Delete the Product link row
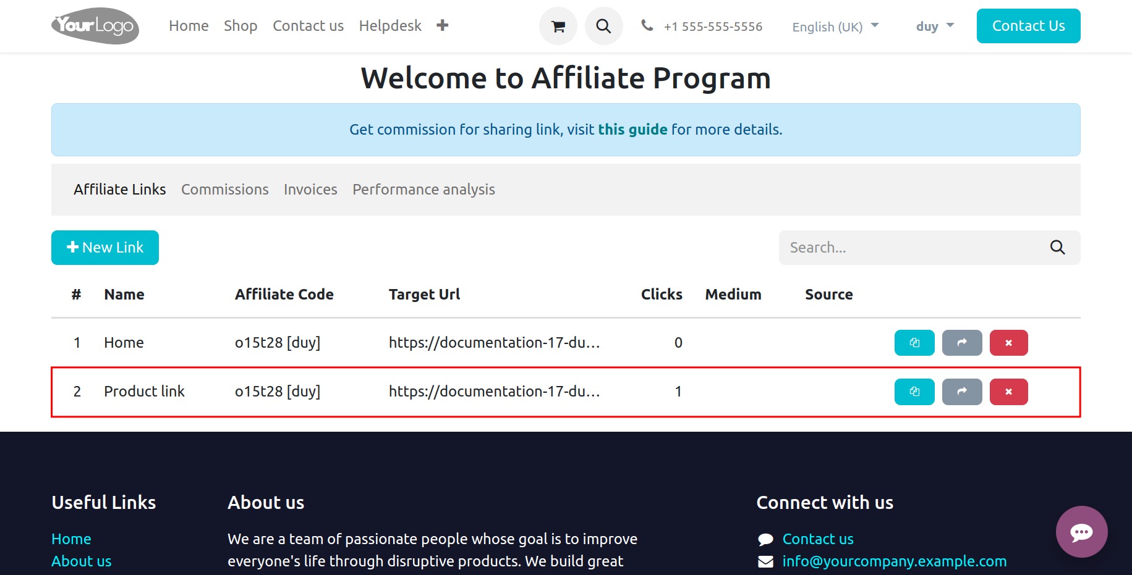This screenshot has width=1132, height=575. [1008, 392]
